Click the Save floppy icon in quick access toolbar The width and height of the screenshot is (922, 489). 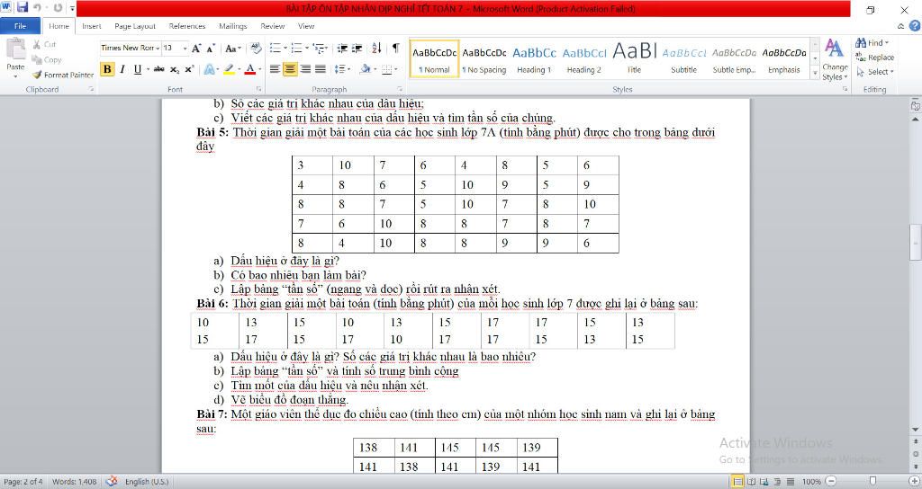(x=23, y=7)
